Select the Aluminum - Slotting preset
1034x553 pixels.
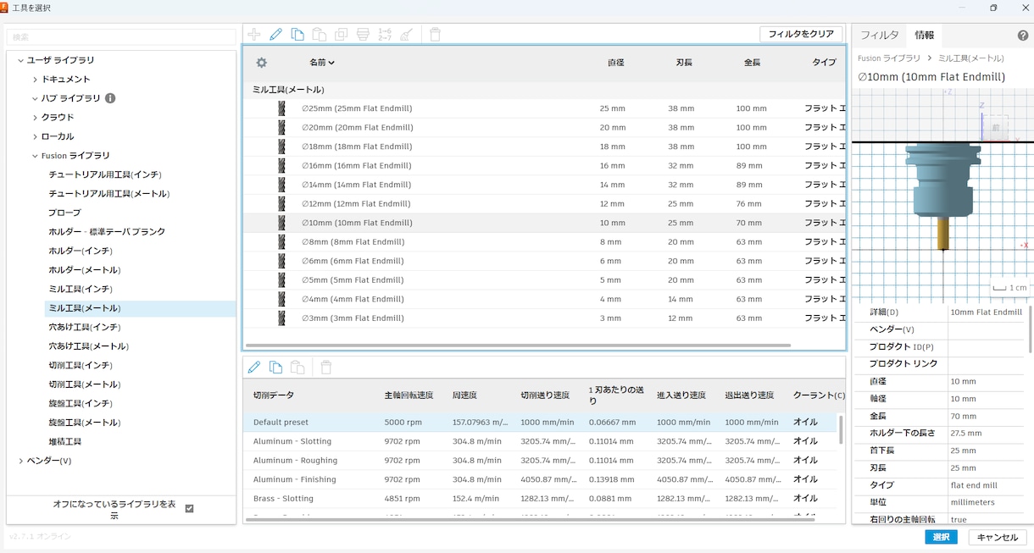coord(541,441)
